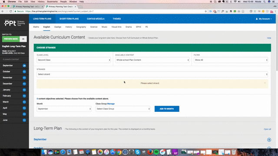Open Finder from the Dock
Viewport: 278px width, 156px height.
44,152
